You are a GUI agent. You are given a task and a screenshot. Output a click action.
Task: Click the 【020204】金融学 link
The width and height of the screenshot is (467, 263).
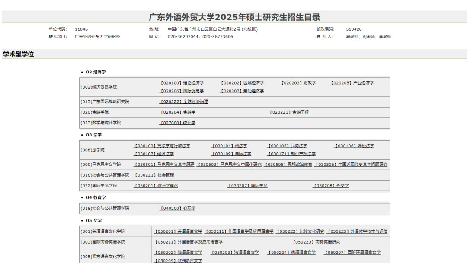[x=177, y=112]
